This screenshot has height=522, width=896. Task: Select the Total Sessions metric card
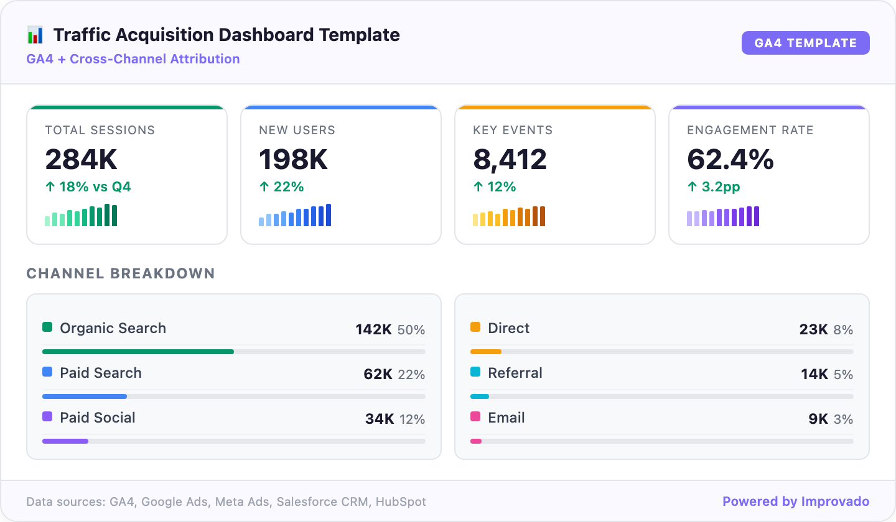point(127,175)
